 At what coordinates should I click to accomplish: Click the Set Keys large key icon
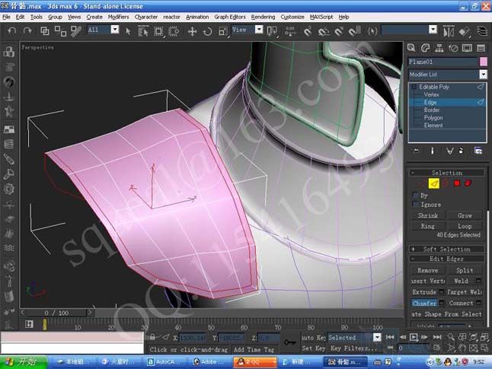(x=289, y=342)
